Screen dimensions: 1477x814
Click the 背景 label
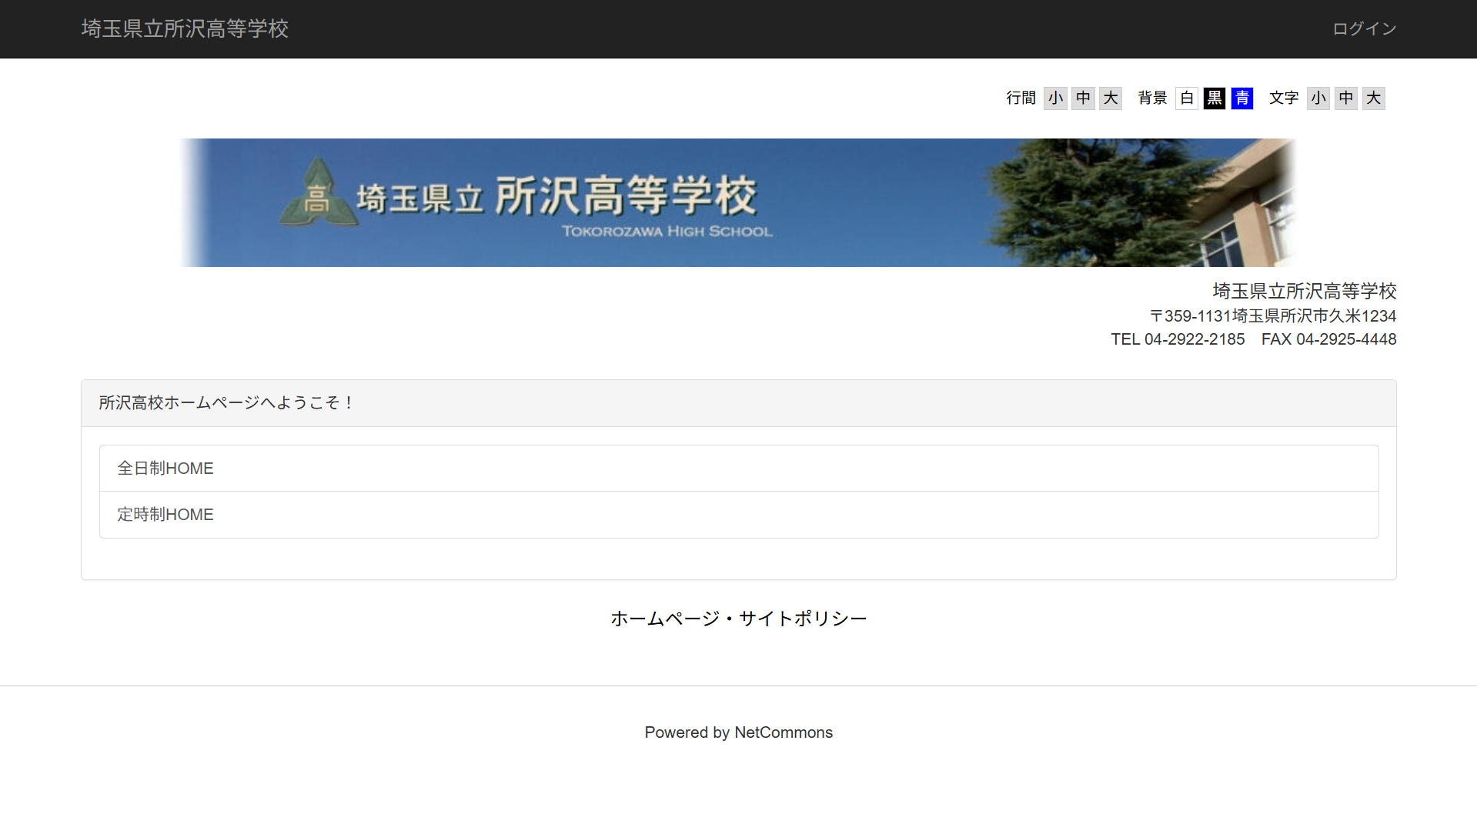pyautogui.click(x=1153, y=98)
